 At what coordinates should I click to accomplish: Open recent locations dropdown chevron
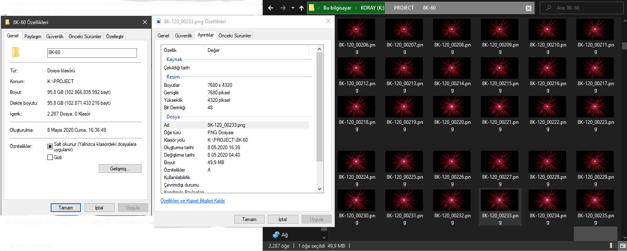coord(293,8)
